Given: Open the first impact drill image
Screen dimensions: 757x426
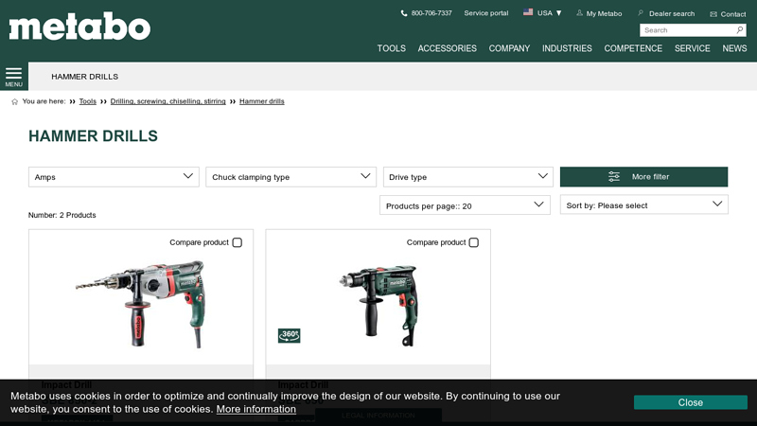Looking at the screenshot, I should point(141,304).
